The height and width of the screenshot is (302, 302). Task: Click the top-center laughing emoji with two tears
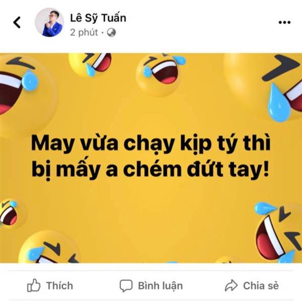click(160, 74)
